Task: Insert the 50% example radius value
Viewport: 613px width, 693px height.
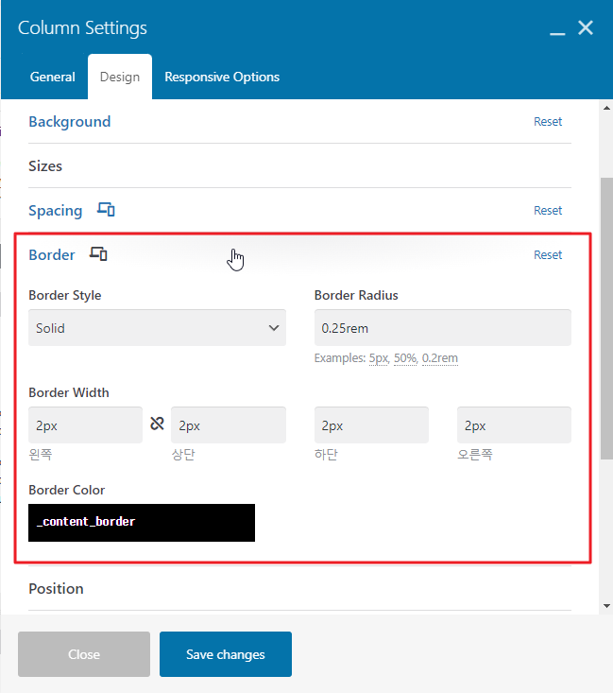Action: point(405,358)
